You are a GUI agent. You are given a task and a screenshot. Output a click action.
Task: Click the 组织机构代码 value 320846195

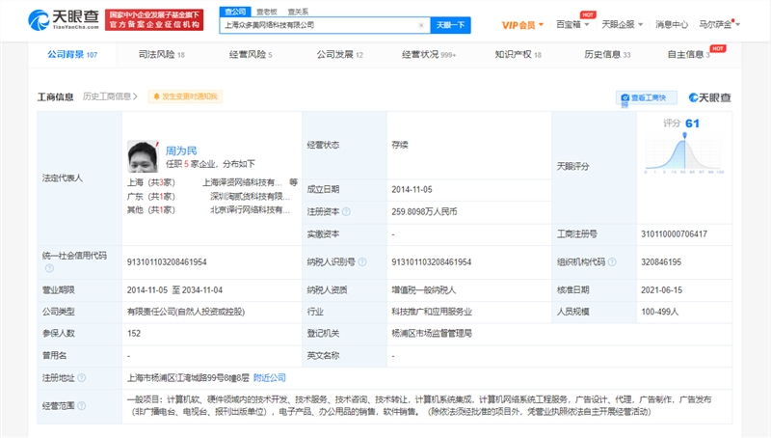coord(661,261)
